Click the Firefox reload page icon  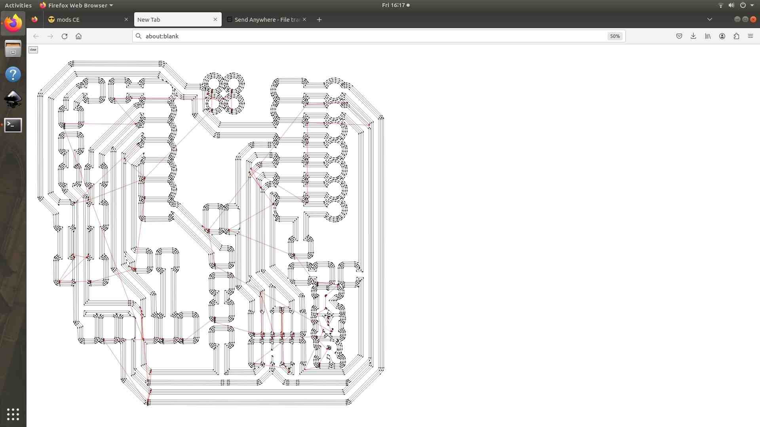[x=65, y=36]
